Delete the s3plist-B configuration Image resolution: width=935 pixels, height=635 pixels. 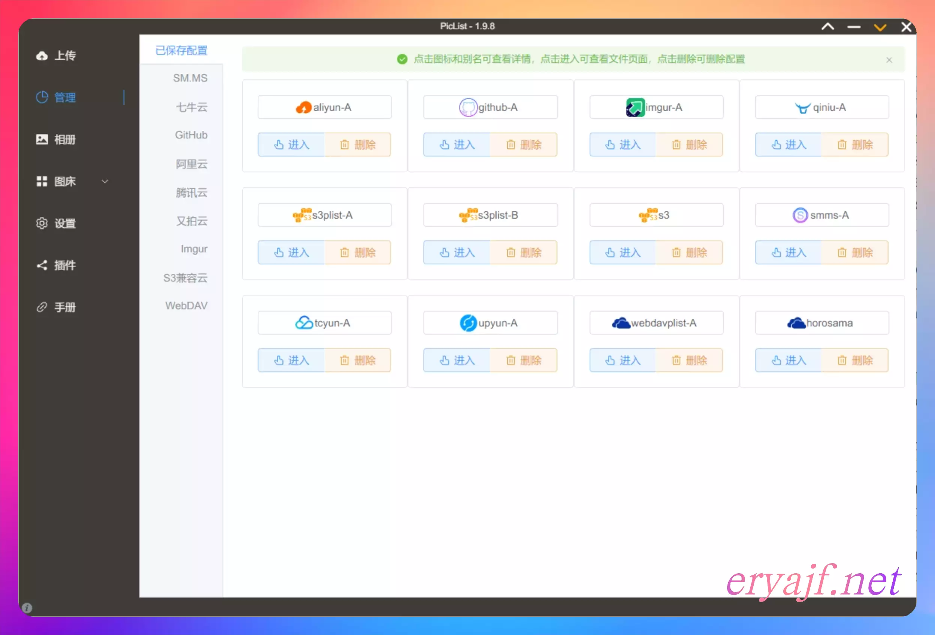523,252
